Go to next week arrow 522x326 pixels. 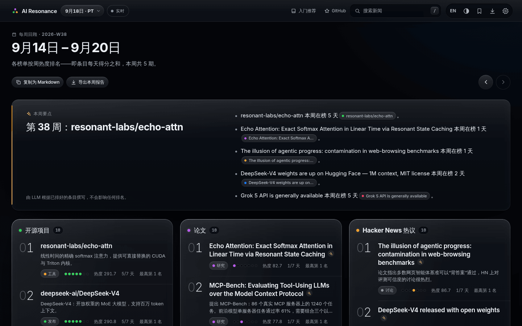pyautogui.click(x=503, y=82)
